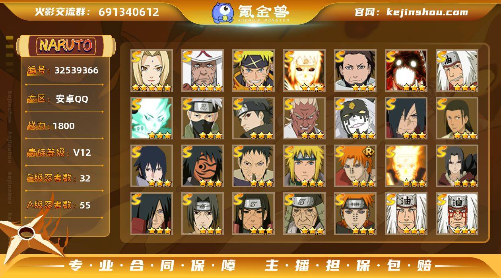Click Kakashi masked ninja portrait

pos(202,118)
